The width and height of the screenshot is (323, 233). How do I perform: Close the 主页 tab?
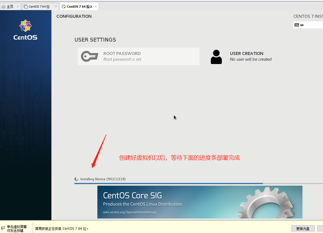point(18,6)
